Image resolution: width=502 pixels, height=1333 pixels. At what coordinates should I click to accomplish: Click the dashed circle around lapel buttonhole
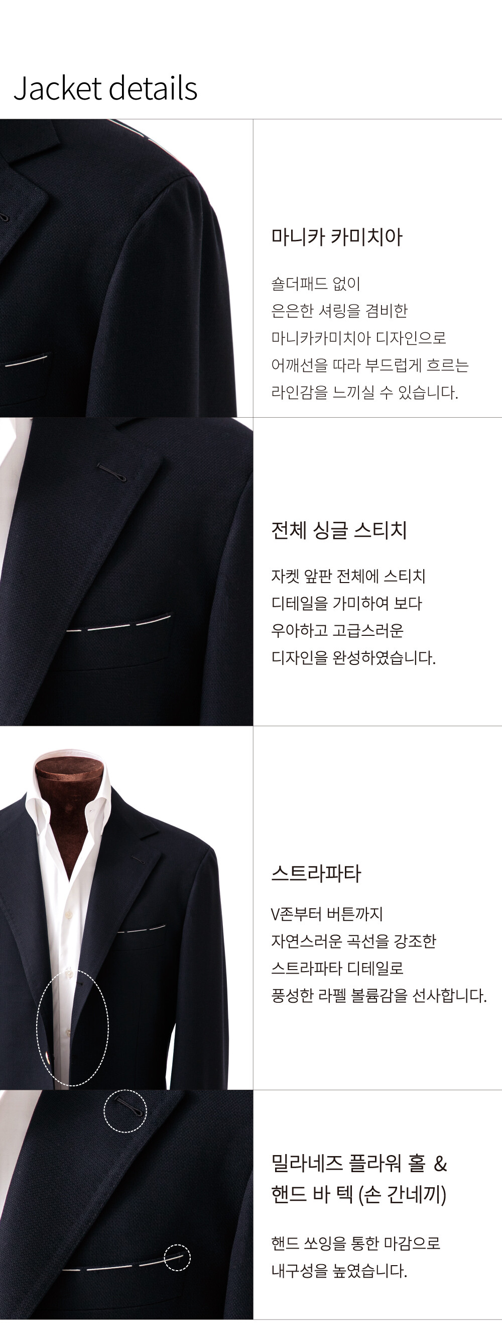click(125, 1110)
